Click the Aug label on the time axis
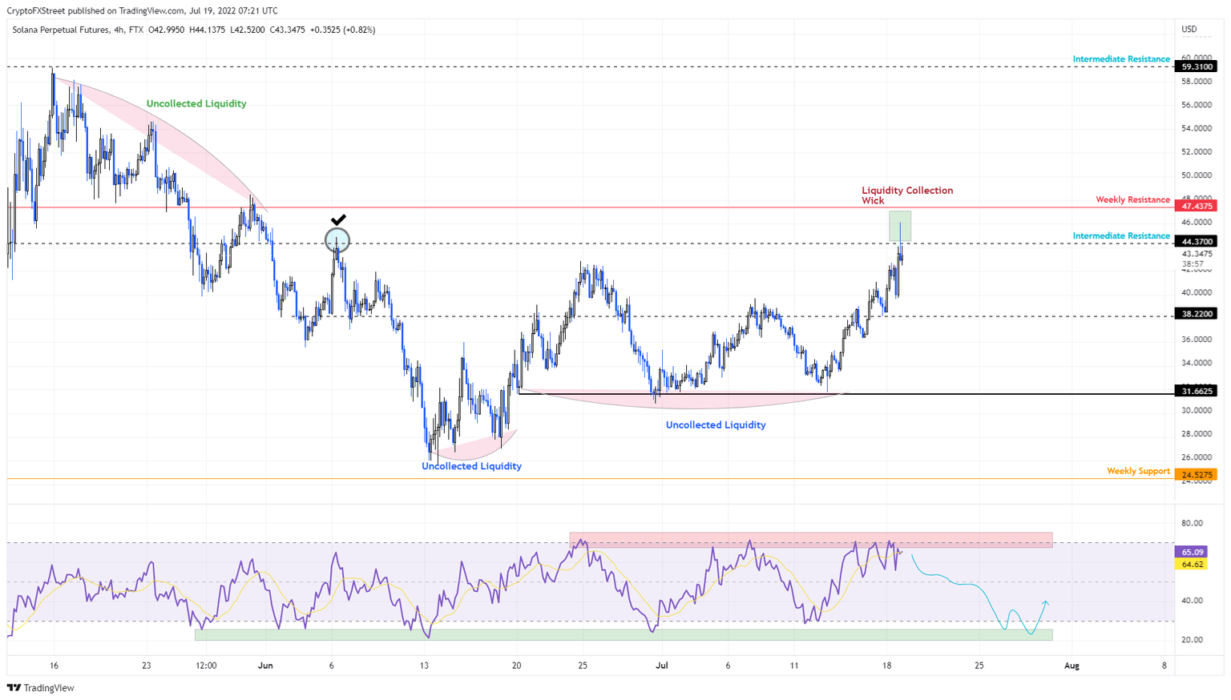 tap(1072, 665)
